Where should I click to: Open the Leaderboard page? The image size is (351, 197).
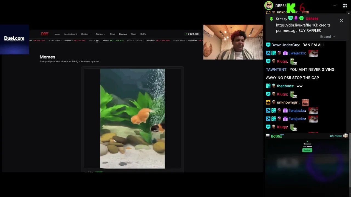[70, 34]
